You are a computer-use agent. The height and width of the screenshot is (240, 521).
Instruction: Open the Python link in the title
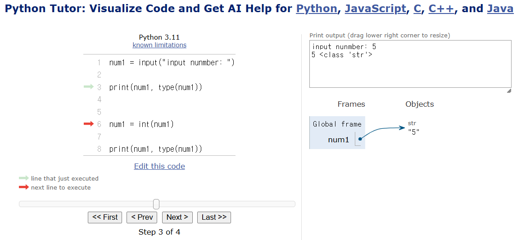(x=316, y=8)
